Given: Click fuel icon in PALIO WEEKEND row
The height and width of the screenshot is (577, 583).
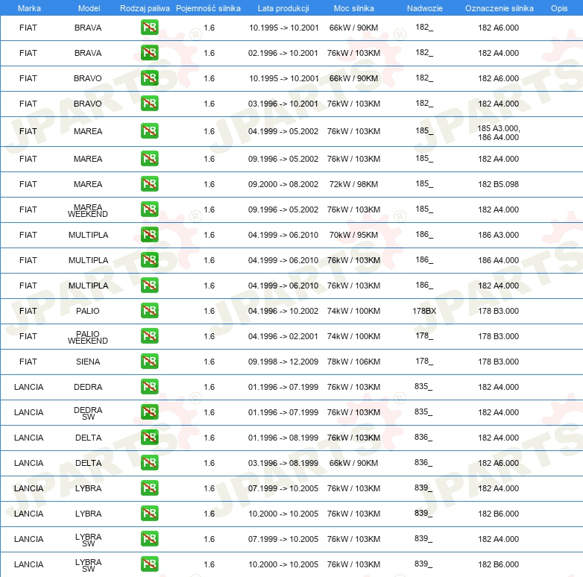Looking at the screenshot, I should pos(149,336).
